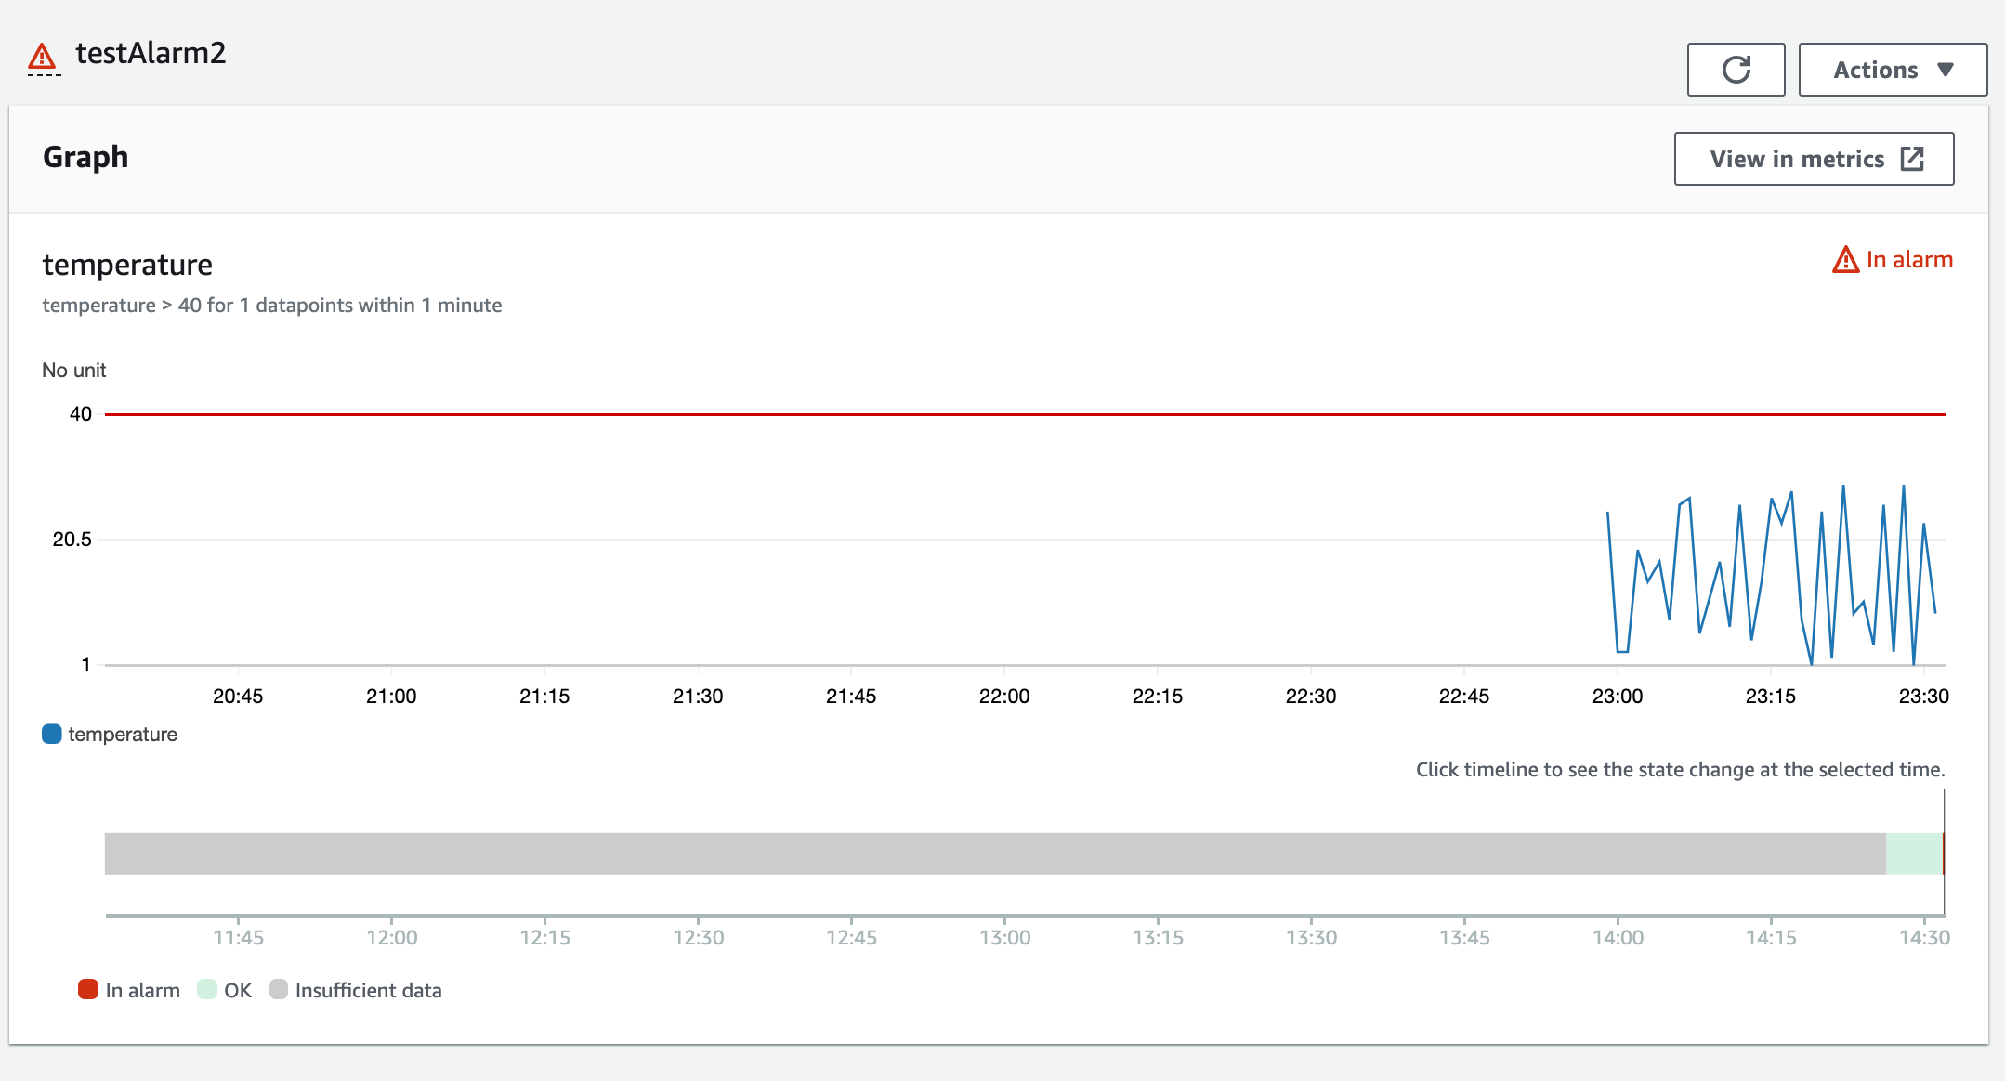
Task: Toggle the temperature legend blue swatch
Action: pos(52,734)
